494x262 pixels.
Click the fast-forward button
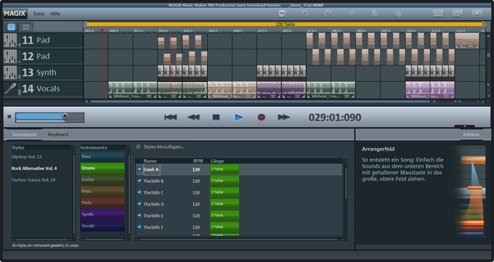pyautogui.click(x=283, y=118)
